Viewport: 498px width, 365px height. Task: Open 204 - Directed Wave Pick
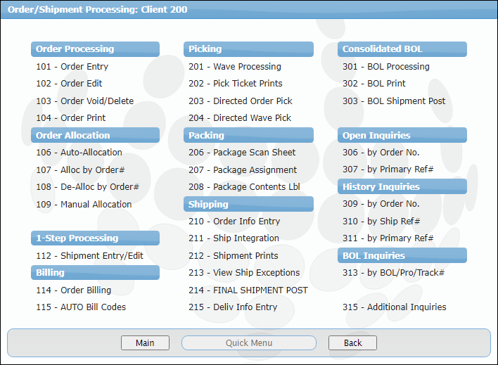[239, 118]
